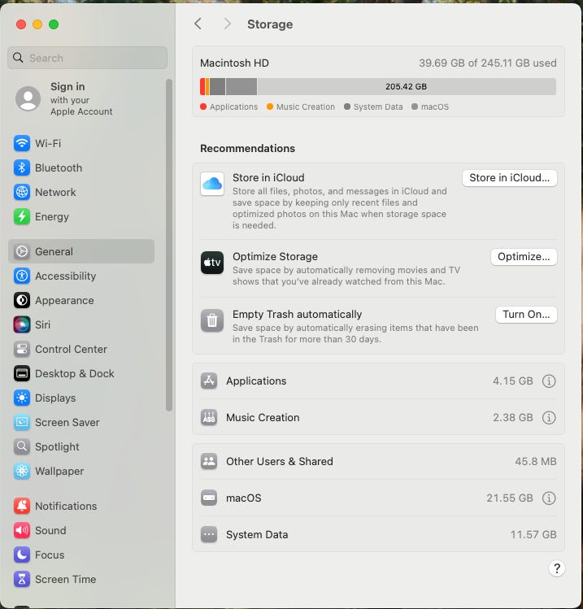Open Screen Time settings
Screen dimensions: 583x609
coord(81,579)
